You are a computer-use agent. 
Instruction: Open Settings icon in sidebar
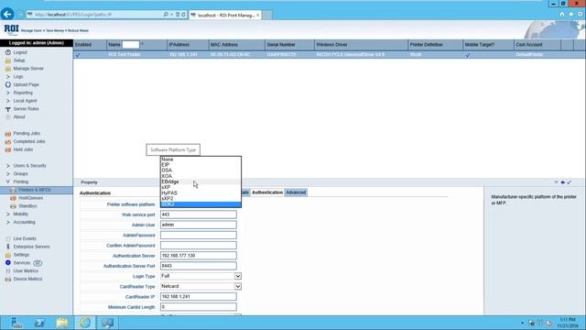8,255
